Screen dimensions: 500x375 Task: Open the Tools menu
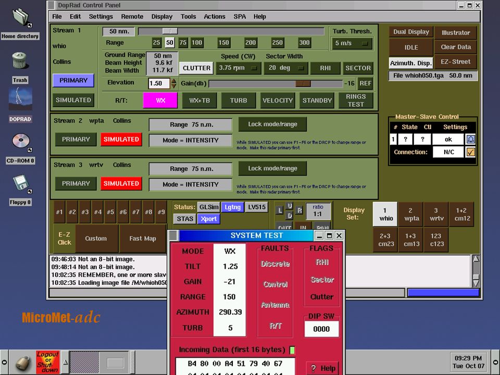click(188, 17)
